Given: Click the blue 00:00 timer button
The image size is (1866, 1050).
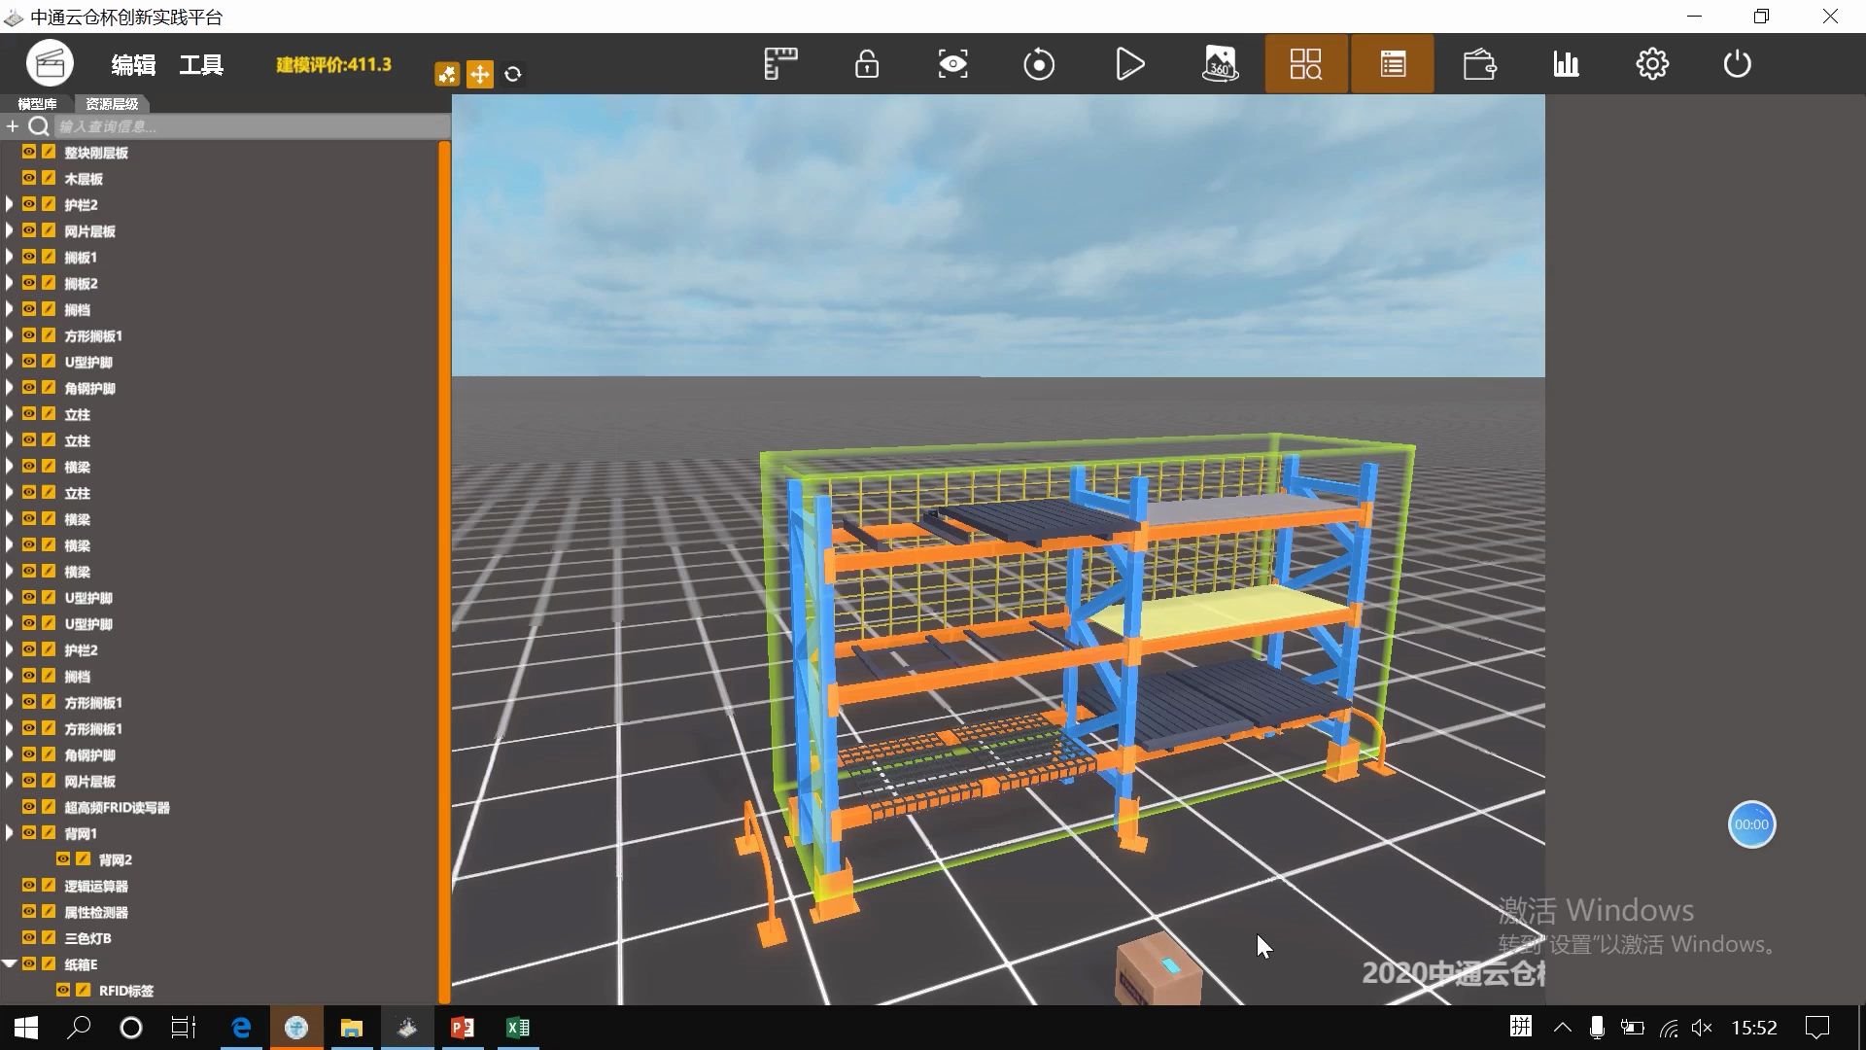Looking at the screenshot, I should tap(1751, 824).
